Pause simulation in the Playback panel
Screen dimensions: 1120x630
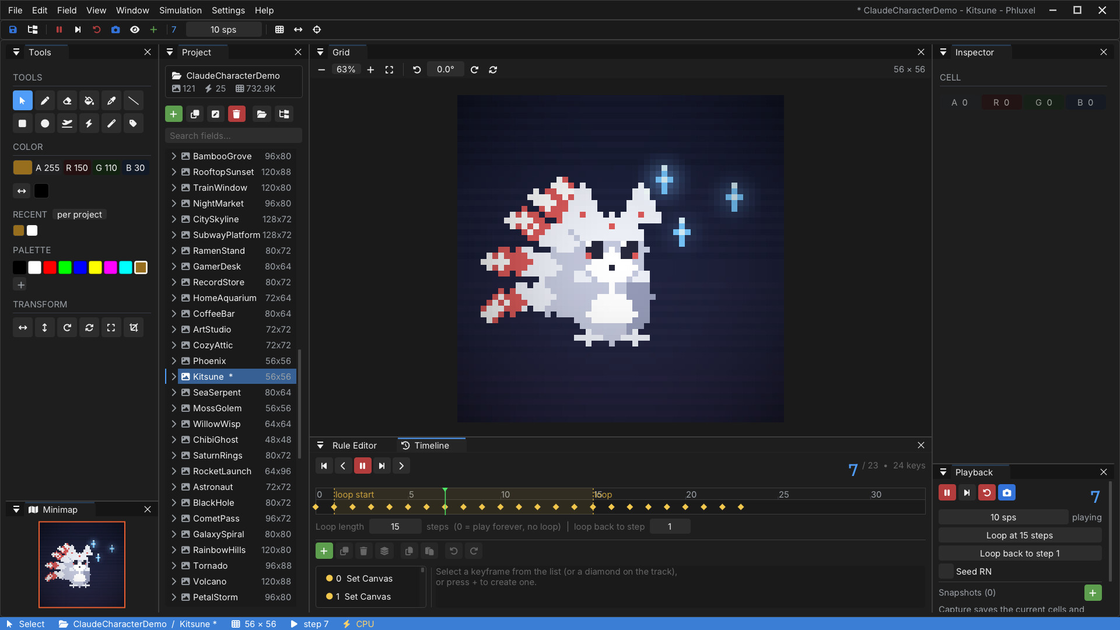tap(947, 492)
